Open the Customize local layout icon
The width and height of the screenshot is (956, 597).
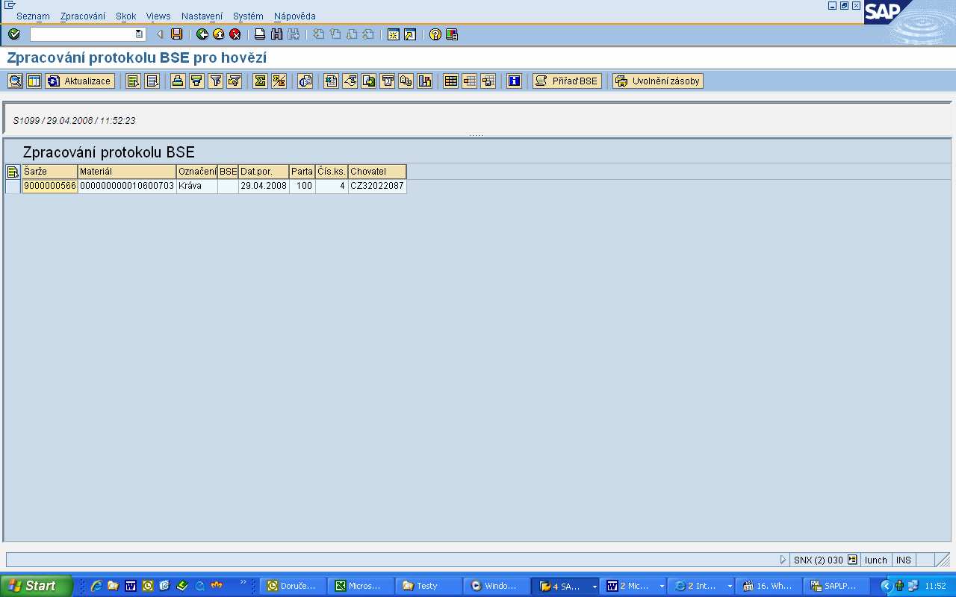[452, 34]
